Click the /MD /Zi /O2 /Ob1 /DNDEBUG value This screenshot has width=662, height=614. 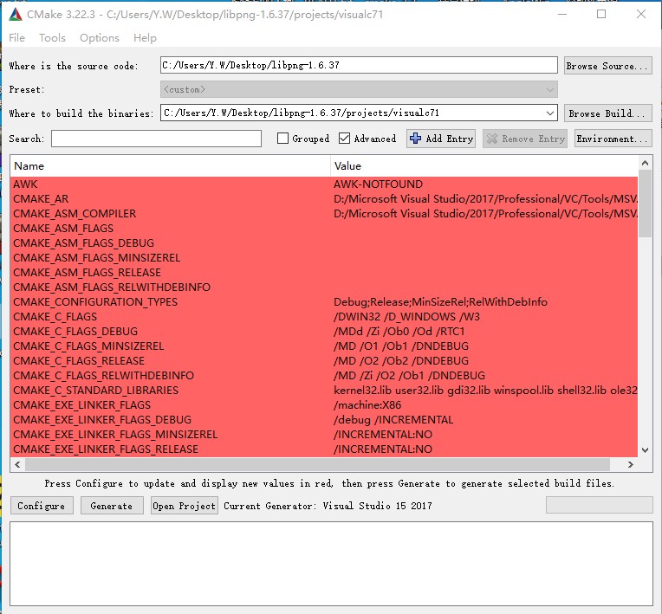click(409, 376)
